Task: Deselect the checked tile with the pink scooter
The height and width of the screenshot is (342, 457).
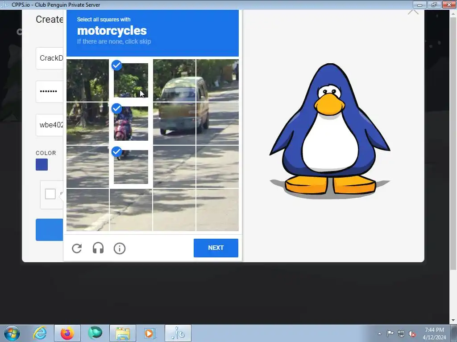Action: click(x=131, y=124)
